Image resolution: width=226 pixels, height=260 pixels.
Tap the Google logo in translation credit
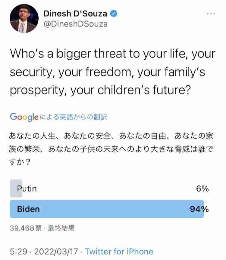(x=24, y=117)
